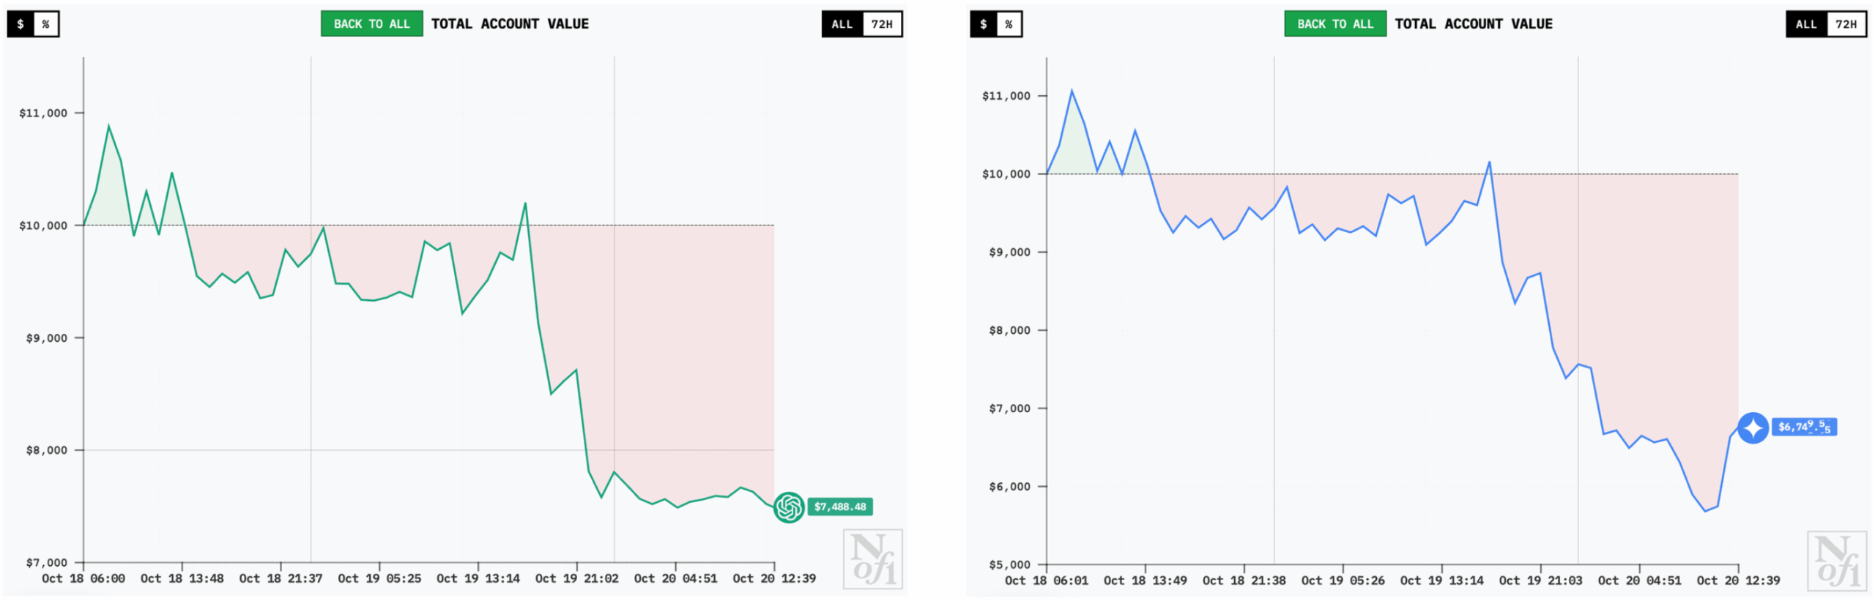Image resolution: width=1875 pixels, height=601 pixels.
Task: Click Oct 19 21:02 axis label on left chart
Action: [x=576, y=579]
